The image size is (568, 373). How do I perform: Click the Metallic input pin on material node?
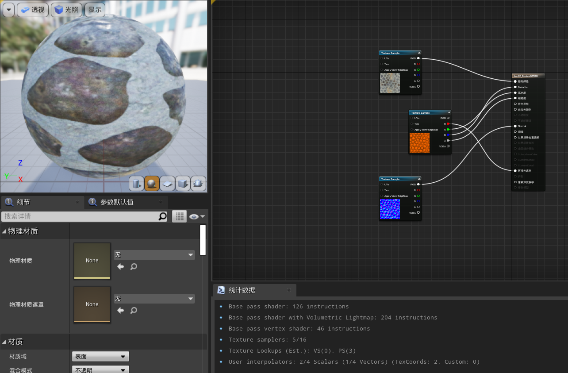[x=515, y=87]
